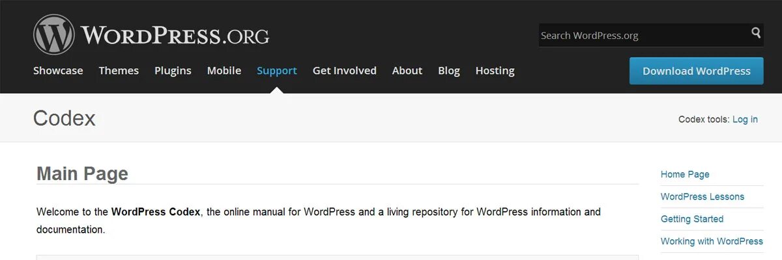Click the search magnifier icon

point(756,33)
